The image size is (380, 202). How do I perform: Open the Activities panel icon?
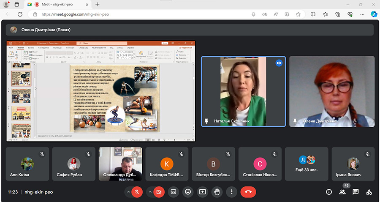click(x=369, y=192)
